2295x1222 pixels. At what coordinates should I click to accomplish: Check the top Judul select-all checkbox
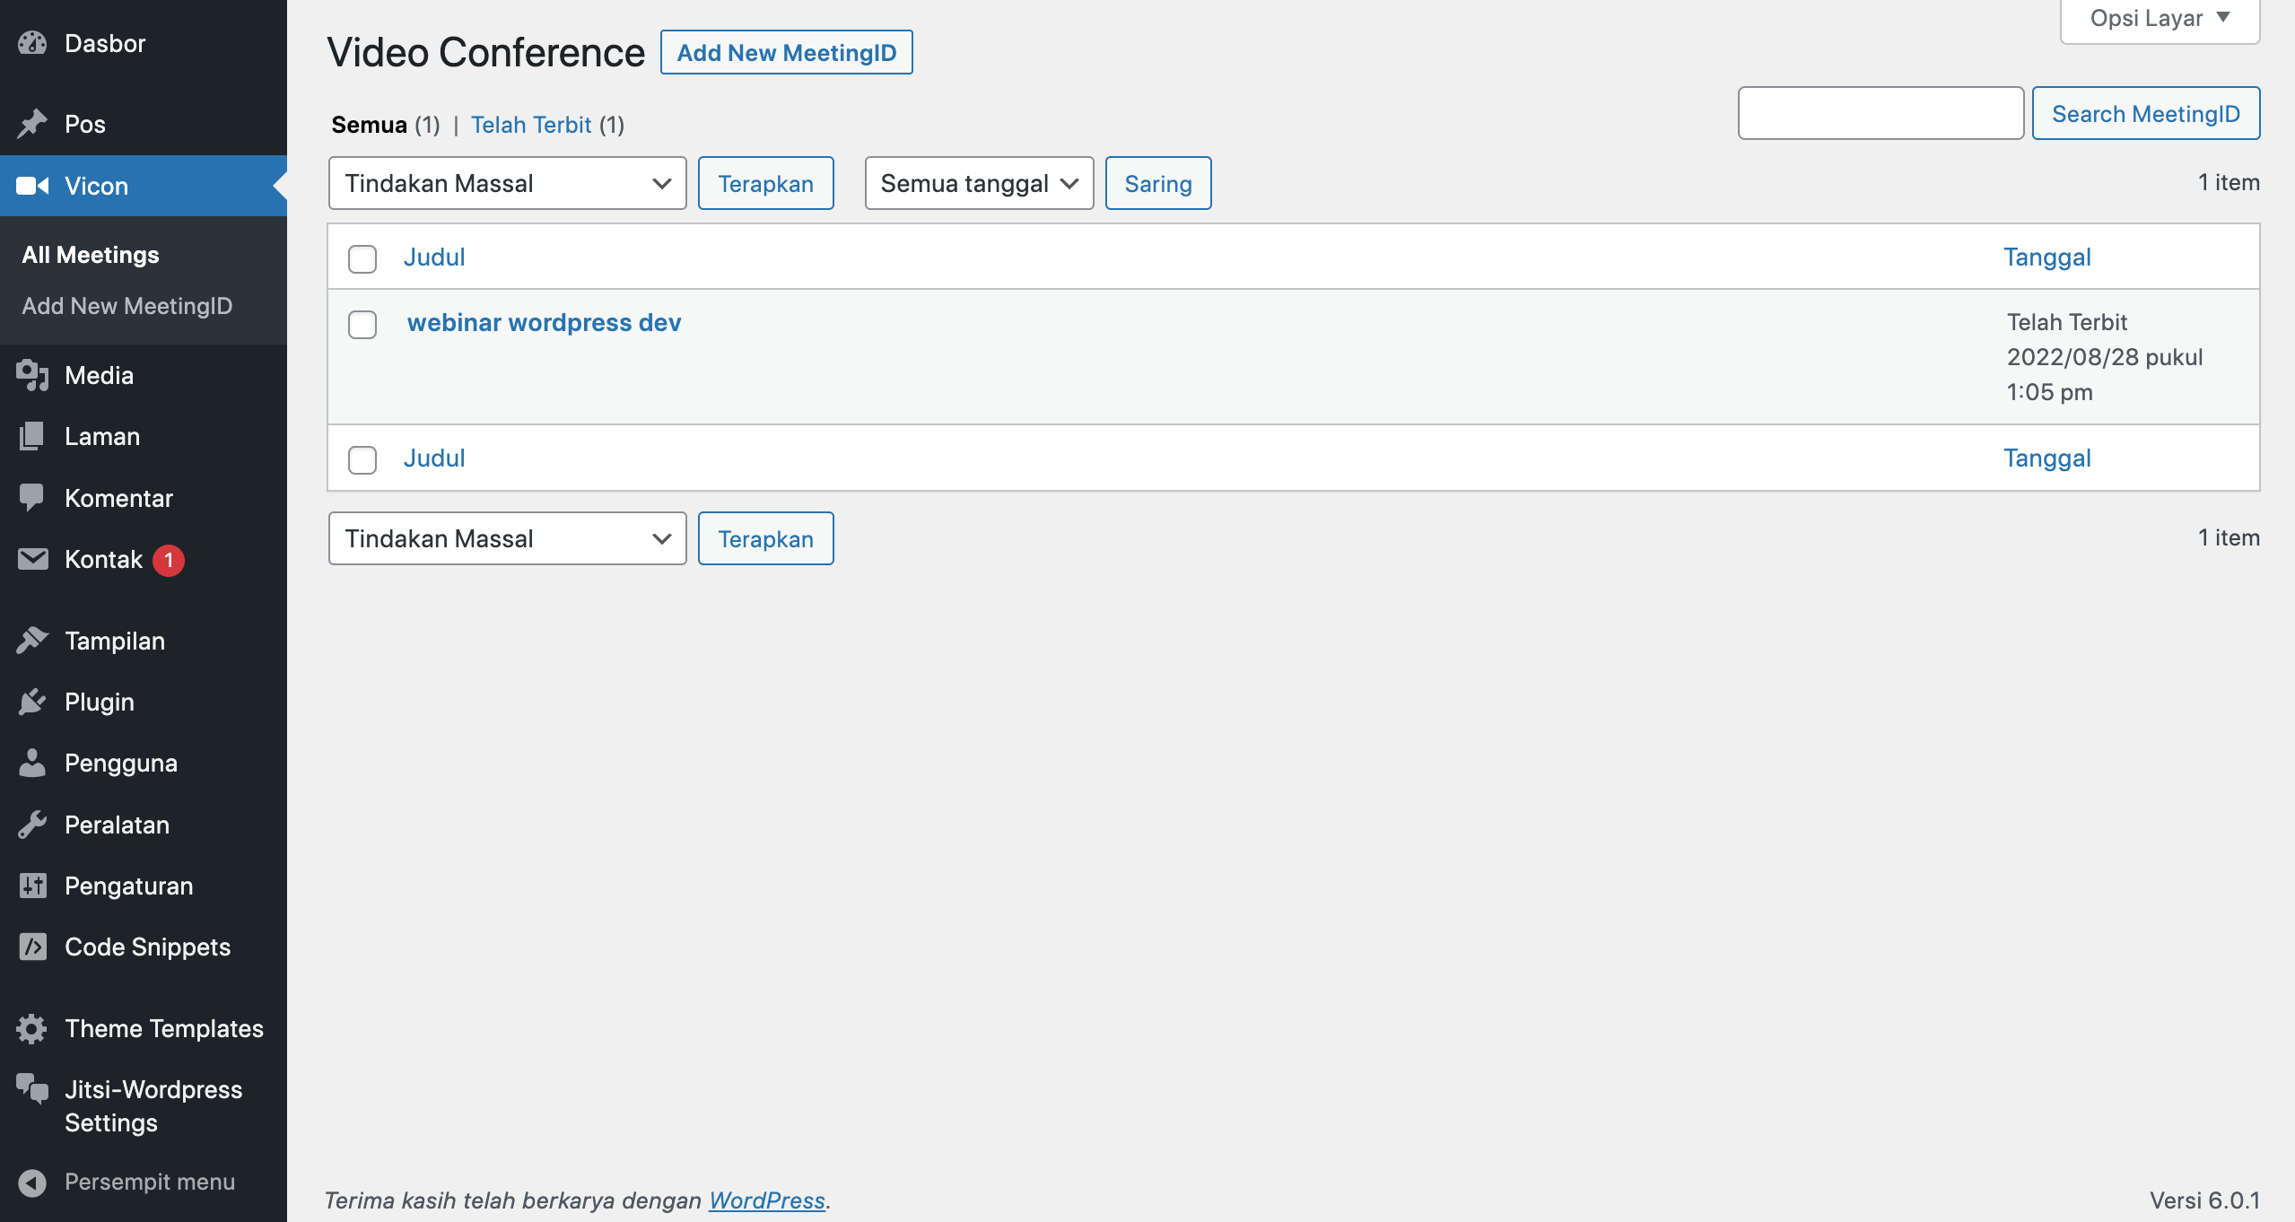pyautogui.click(x=362, y=258)
